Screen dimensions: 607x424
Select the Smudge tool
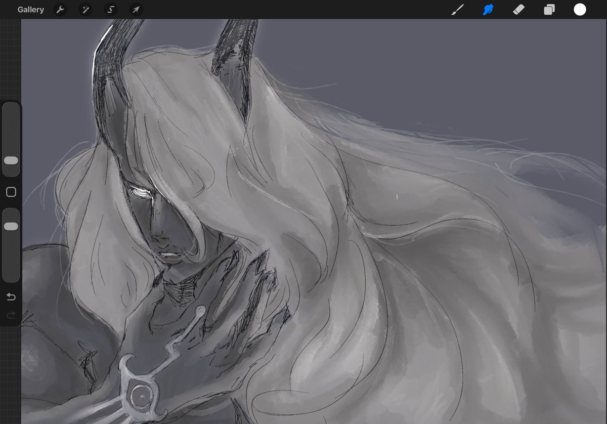(488, 10)
